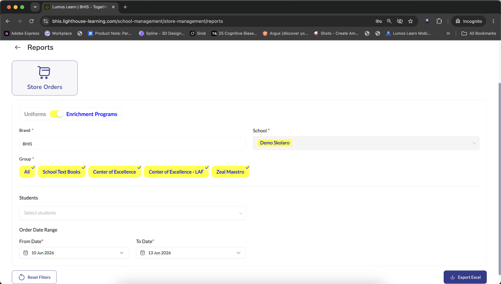Open Shots - Create Am... bookmark
Image resolution: width=501 pixels, height=284 pixels.
click(x=336, y=33)
